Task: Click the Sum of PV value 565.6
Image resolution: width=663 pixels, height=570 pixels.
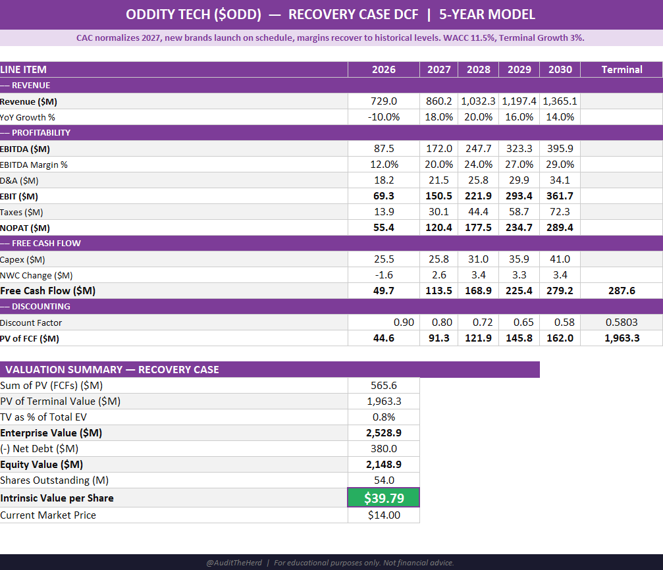Action: (x=383, y=386)
